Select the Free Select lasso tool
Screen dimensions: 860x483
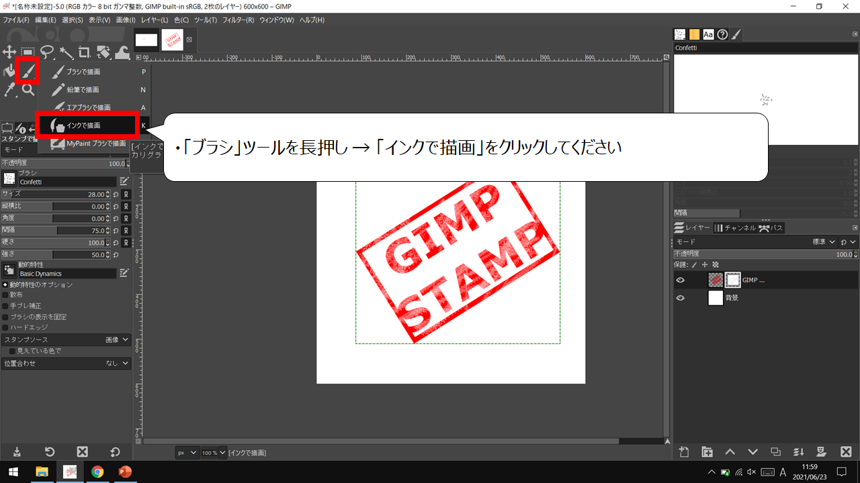point(46,52)
